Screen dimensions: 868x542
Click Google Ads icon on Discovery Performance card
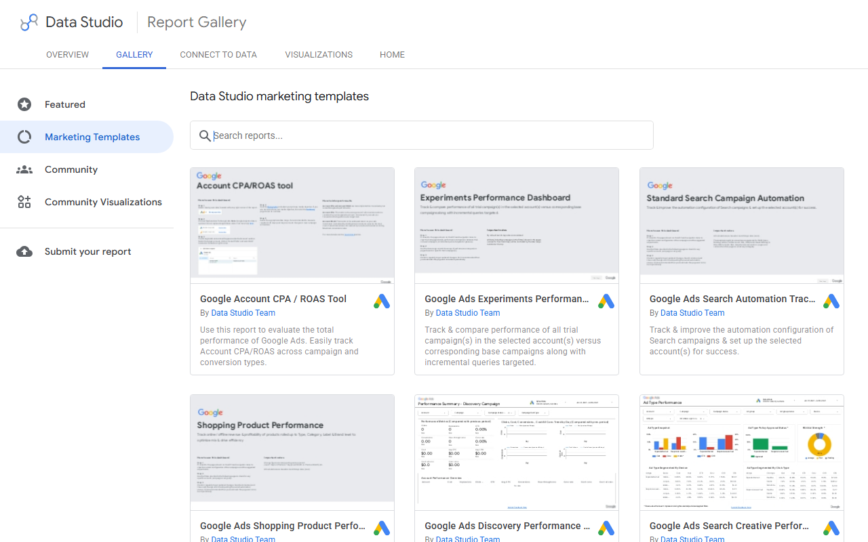click(x=606, y=528)
